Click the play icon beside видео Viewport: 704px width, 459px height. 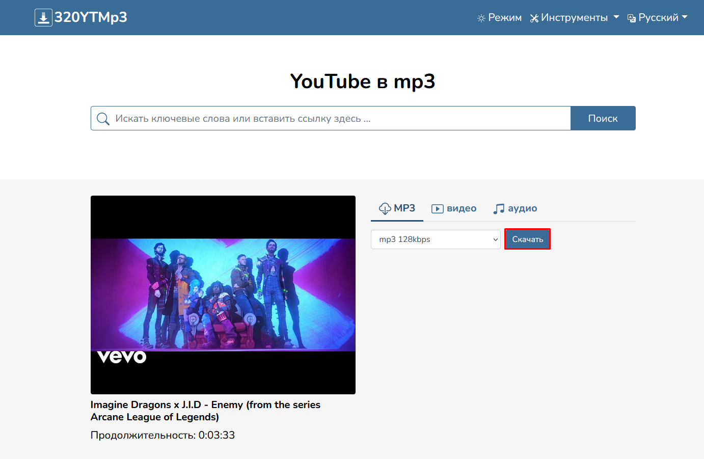(437, 209)
